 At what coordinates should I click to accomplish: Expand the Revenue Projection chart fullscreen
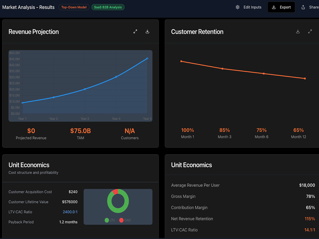tap(135, 32)
